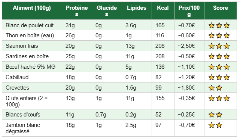
Task: Select the 31g protein cell for chicken
Action: [x=70, y=25]
